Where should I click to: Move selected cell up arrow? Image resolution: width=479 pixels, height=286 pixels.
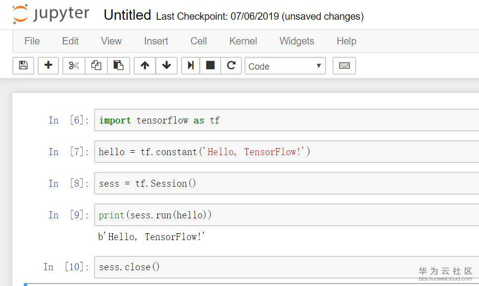(x=145, y=66)
